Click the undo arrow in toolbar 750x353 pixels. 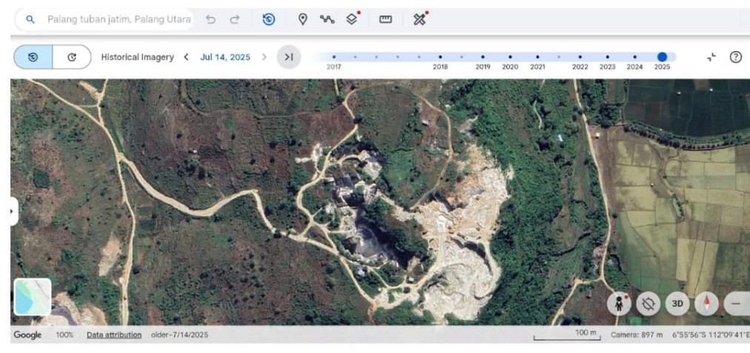pos(210,19)
